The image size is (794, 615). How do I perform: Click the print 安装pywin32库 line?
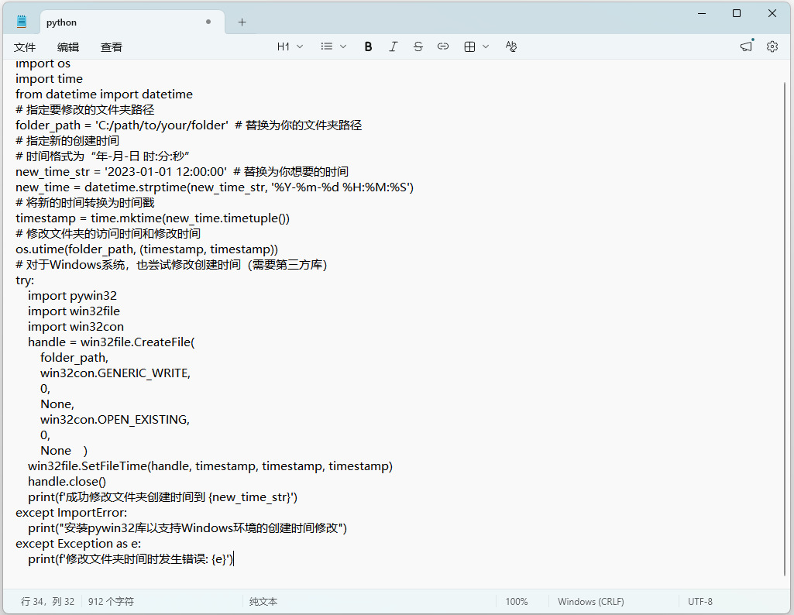[187, 528]
